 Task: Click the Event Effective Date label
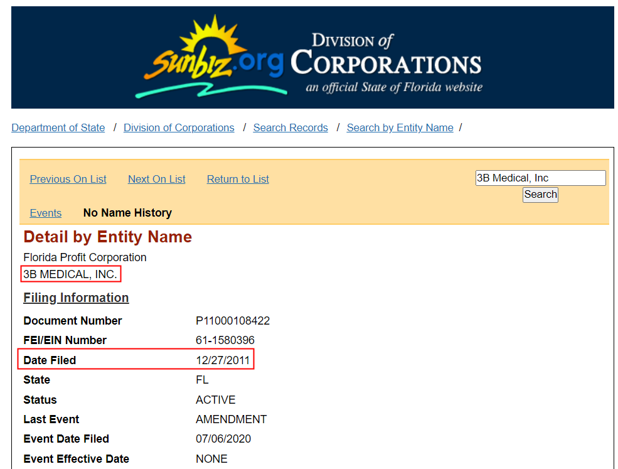coord(76,459)
